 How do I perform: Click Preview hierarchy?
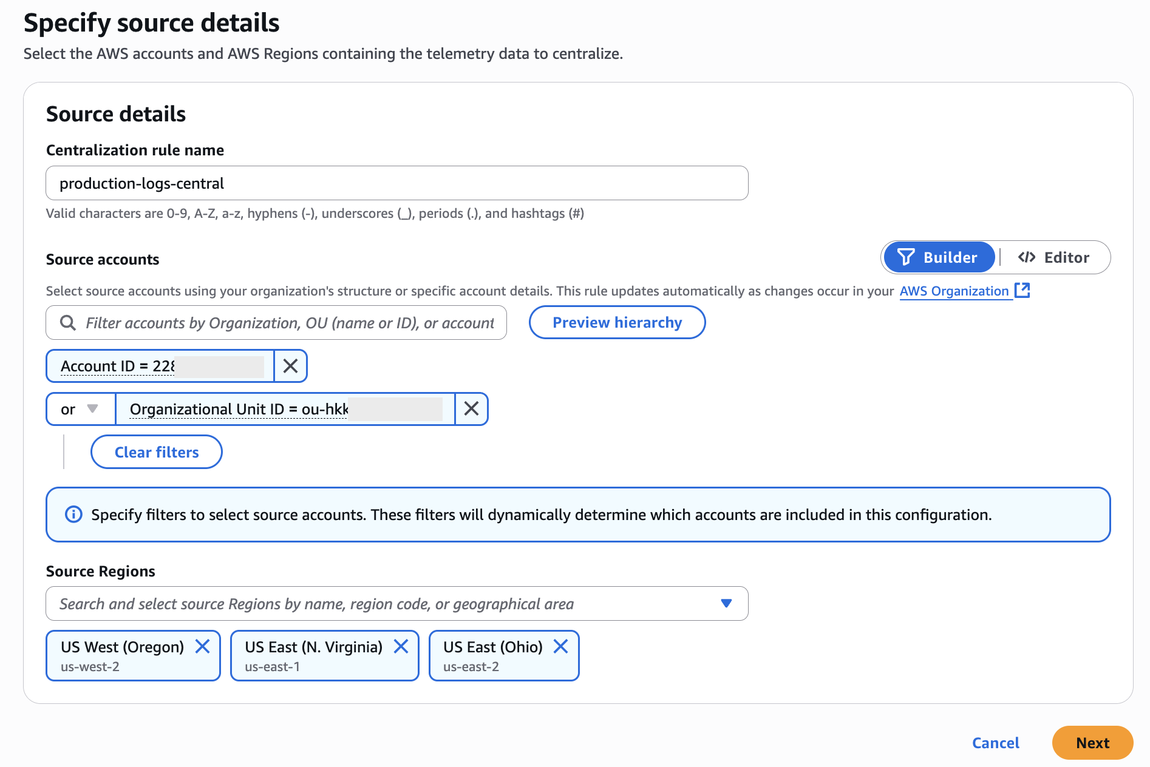[617, 322]
